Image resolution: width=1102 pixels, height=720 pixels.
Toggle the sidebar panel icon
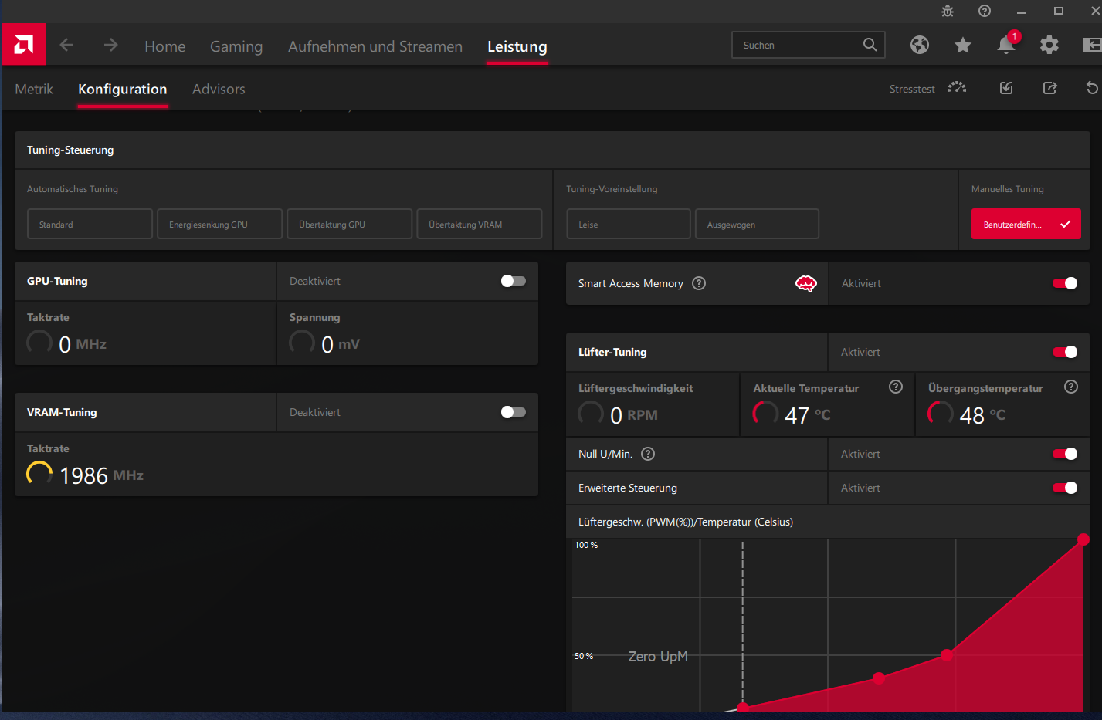click(1092, 45)
